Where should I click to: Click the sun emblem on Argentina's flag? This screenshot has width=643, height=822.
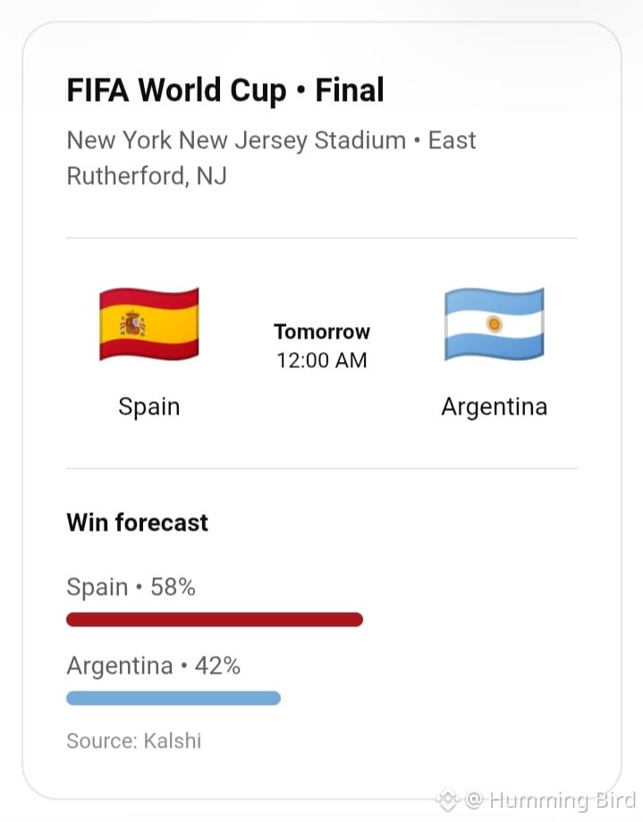[494, 324]
